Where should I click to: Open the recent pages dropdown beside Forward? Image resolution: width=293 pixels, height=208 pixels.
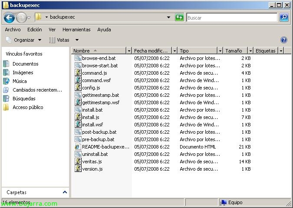coord(29,18)
